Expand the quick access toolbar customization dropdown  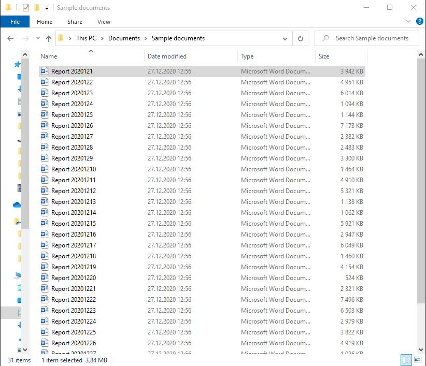click(x=47, y=8)
